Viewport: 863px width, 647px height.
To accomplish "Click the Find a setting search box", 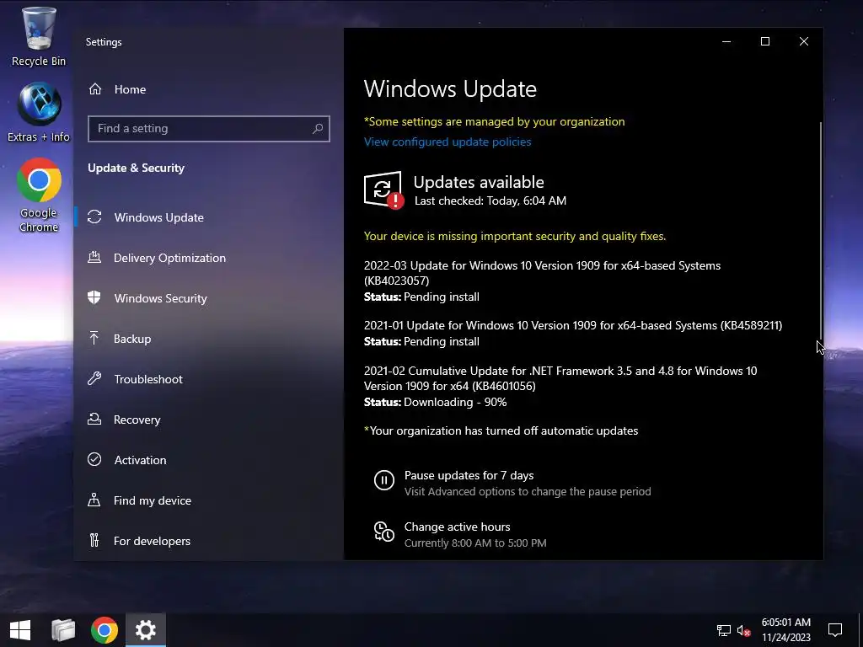I will point(209,129).
